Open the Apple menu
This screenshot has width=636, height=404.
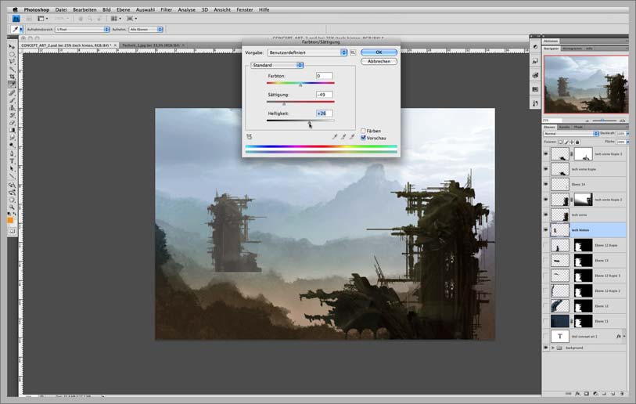click(x=15, y=9)
